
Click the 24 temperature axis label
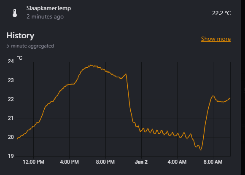coord(11,61)
